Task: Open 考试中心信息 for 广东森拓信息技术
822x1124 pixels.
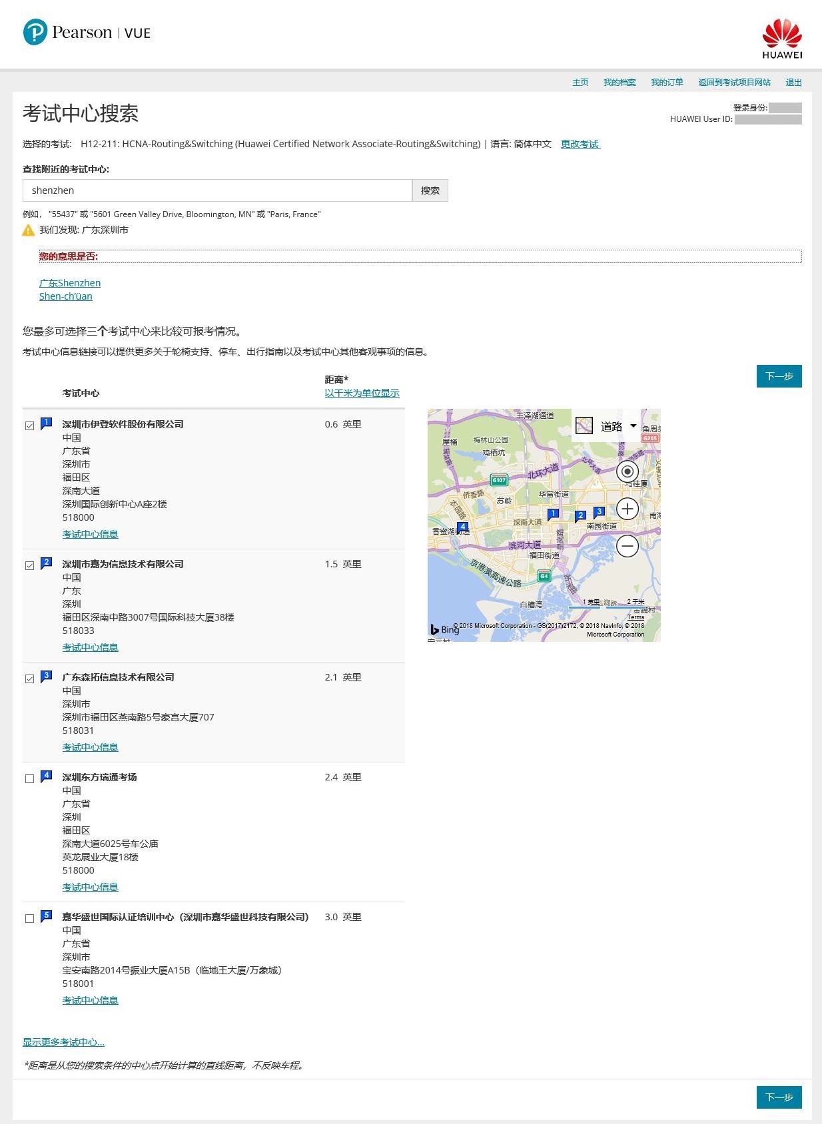Action: tap(91, 747)
